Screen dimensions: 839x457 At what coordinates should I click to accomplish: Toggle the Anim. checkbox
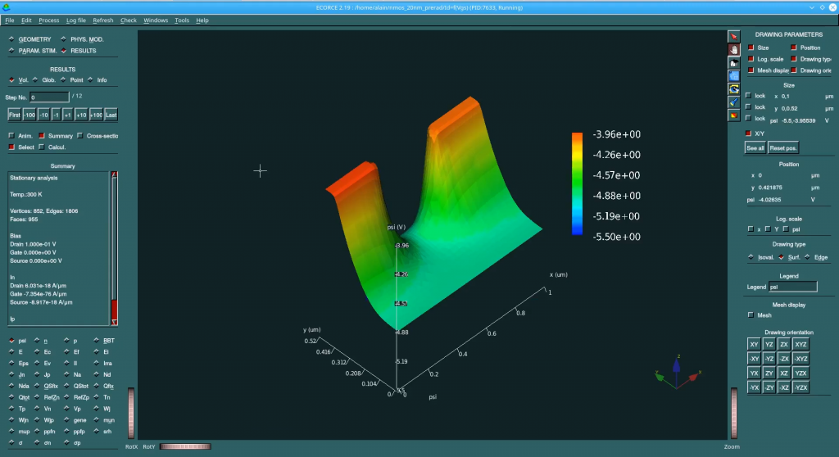(x=11, y=136)
